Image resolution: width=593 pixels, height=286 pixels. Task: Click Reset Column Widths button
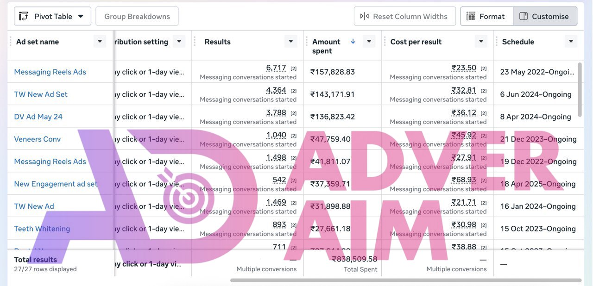coord(404,16)
